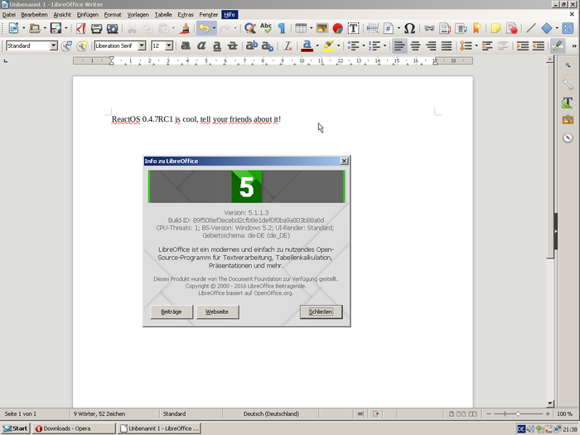Click the Clone Formatting paintbrush icon
Image resolution: width=580 pixels, height=435 pixels.
184,28
